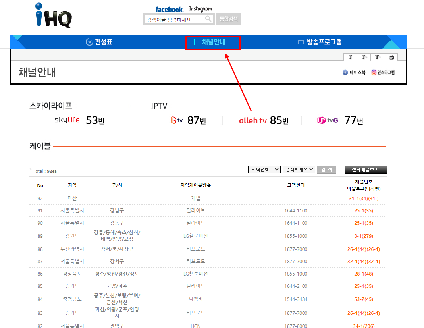The height and width of the screenshot is (328, 424).
Task: Click the 페이스북 share icon
Action: coord(354,72)
